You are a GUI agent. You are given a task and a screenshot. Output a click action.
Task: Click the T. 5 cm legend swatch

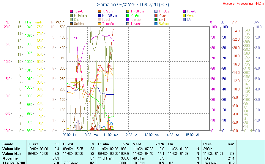[100, 11]
